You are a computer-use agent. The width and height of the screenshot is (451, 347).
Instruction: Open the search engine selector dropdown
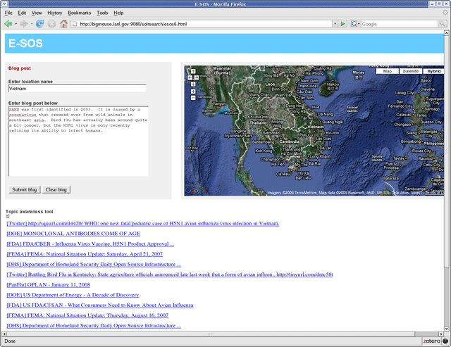[359, 24]
